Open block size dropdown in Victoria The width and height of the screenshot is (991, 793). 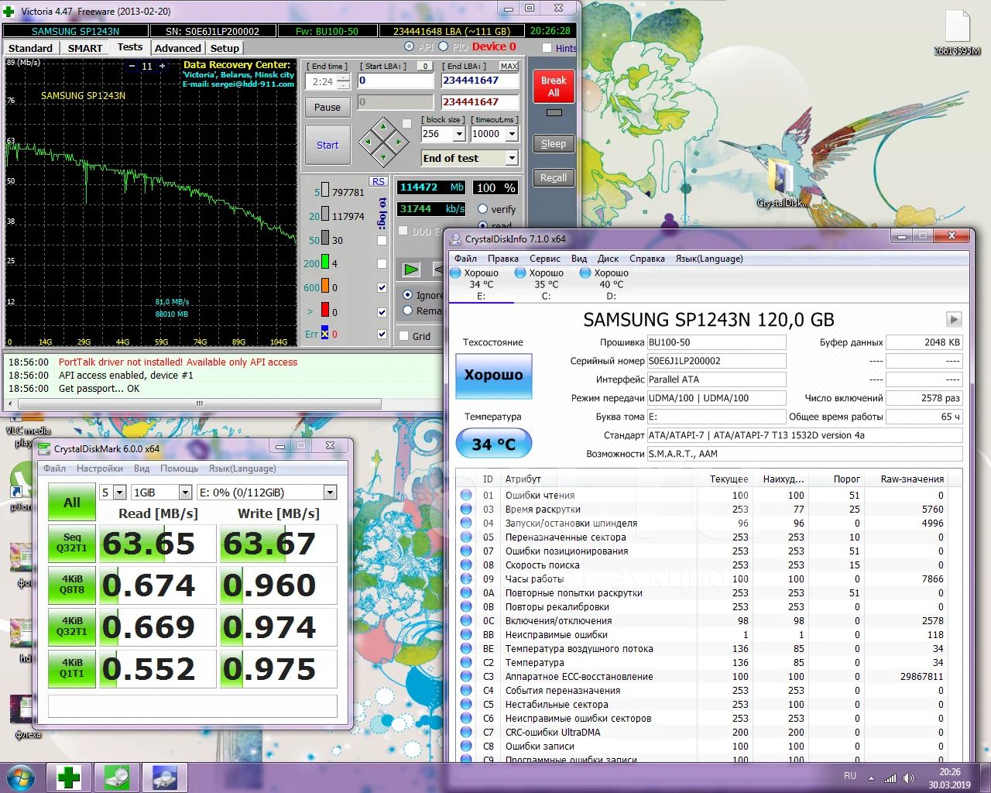459,134
